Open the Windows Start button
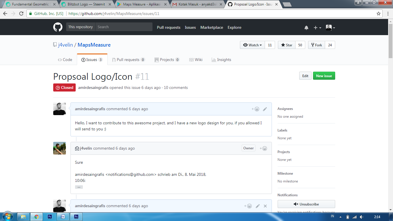Image resolution: width=393 pixels, height=221 pixels. pos(7,216)
